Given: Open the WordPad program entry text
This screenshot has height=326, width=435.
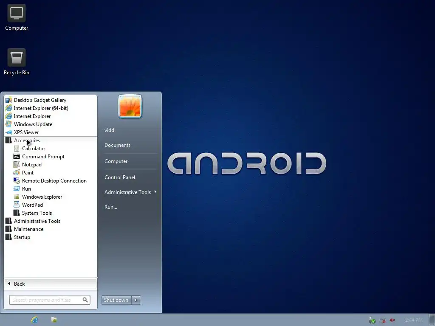Looking at the screenshot, I should point(32,205).
